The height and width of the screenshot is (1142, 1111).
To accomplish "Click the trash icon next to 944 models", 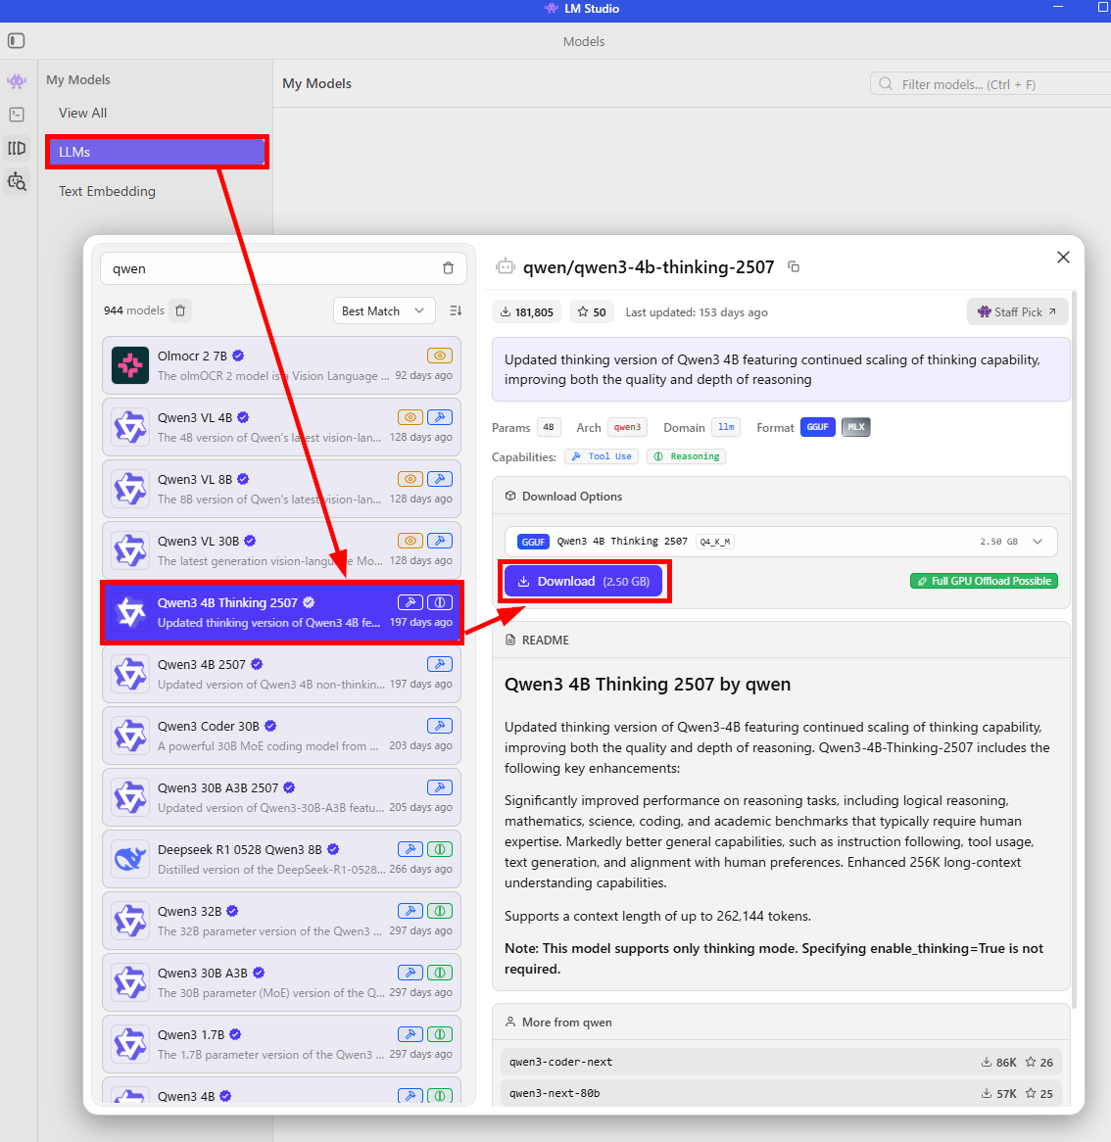I will pyautogui.click(x=180, y=310).
